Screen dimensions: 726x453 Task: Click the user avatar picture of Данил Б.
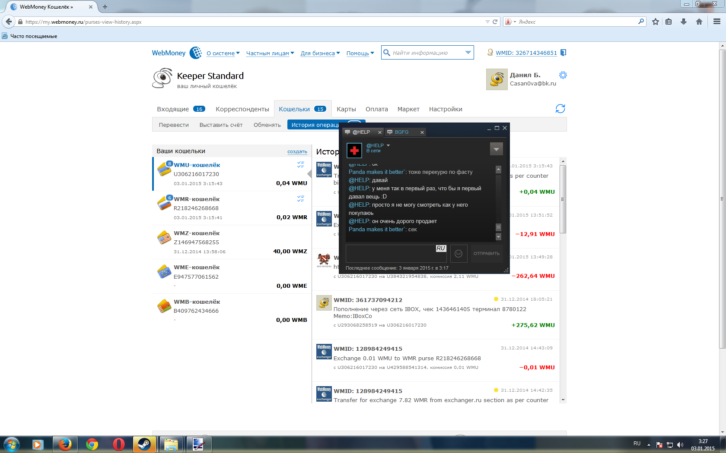[x=497, y=79]
